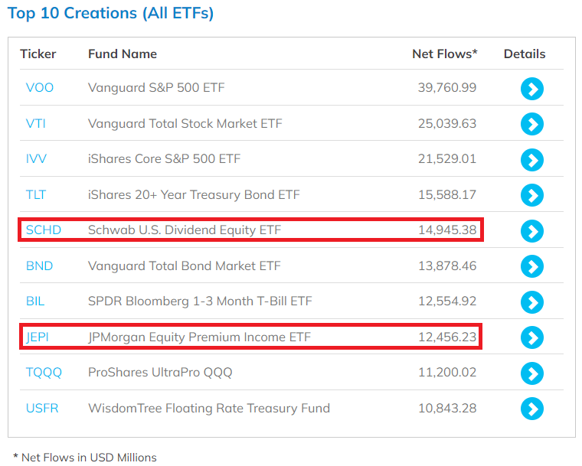
Task: Click details arrow for JEPI row
Action: point(531,337)
